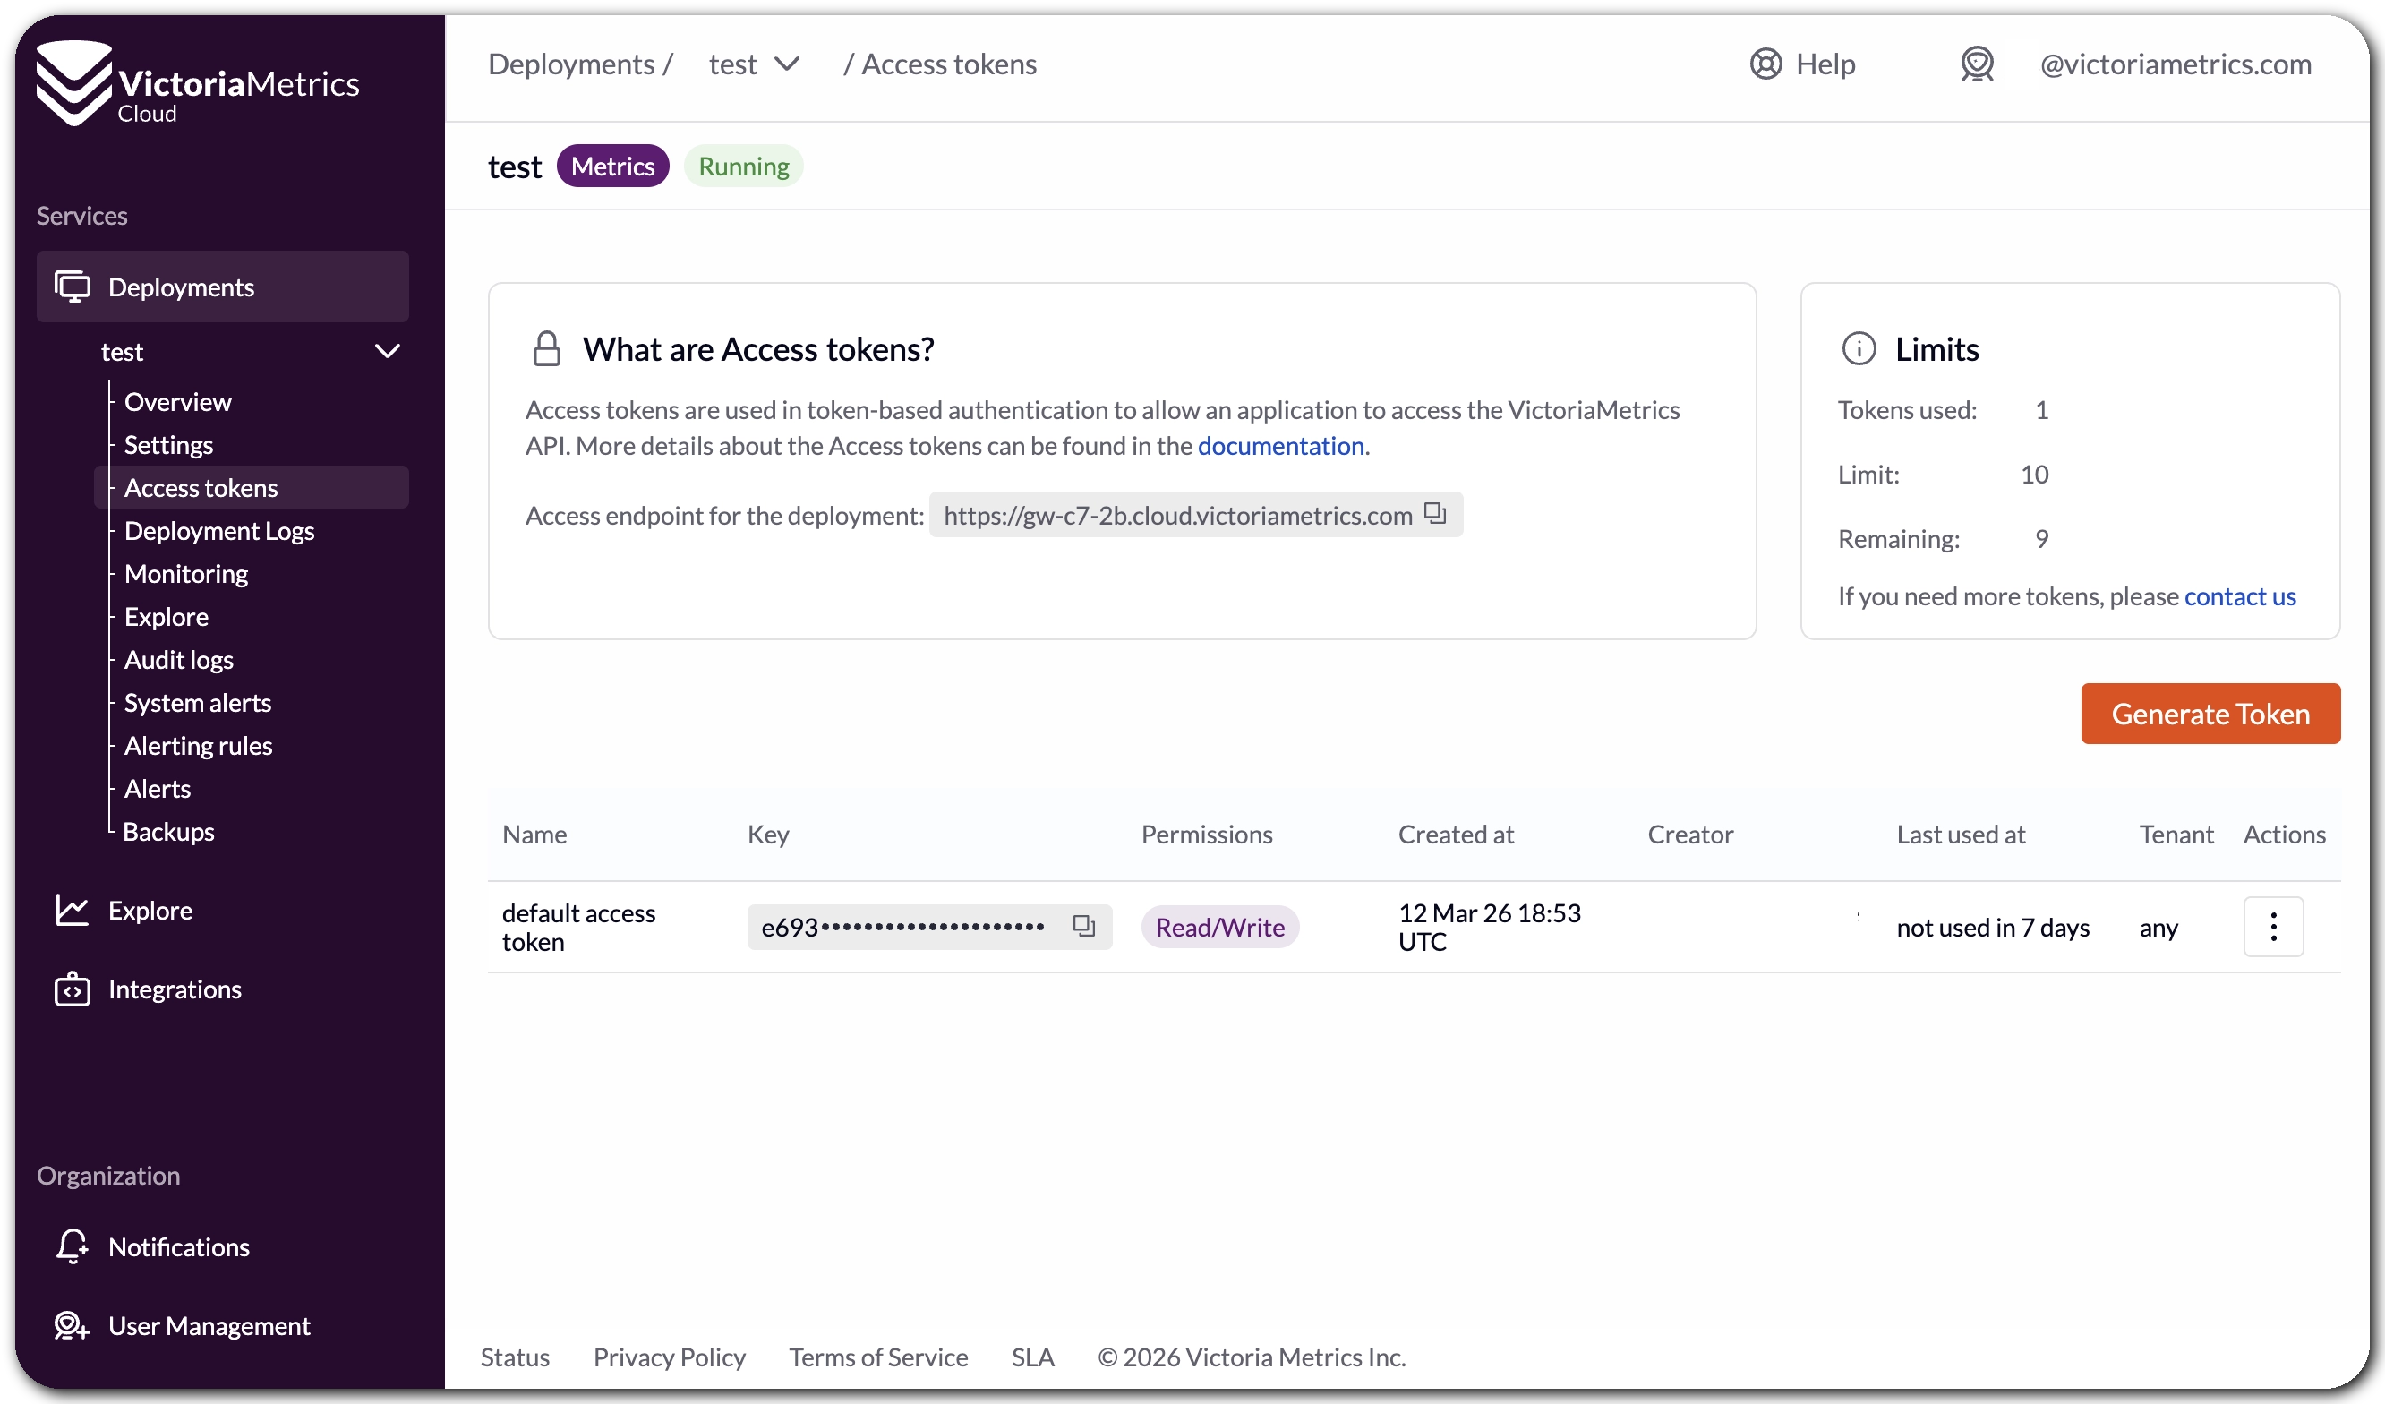This screenshot has height=1404, width=2385.
Task: Open the Integrations page in the sidebar
Action: (175, 989)
